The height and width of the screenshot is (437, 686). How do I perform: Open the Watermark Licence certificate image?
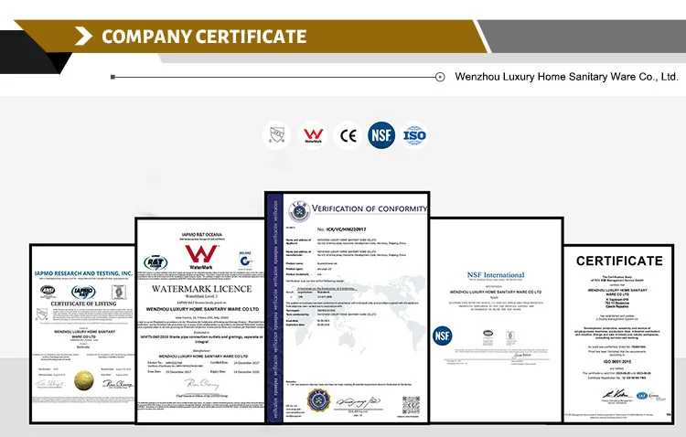click(x=200, y=321)
